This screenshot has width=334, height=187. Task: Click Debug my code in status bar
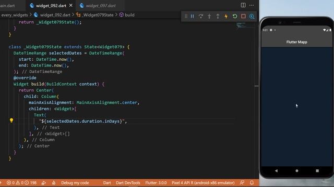pyautogui.click(x=75, y=182)
